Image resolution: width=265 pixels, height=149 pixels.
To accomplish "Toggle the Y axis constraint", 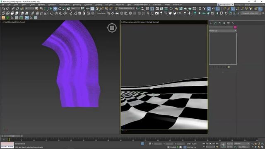I will [204, 9].
